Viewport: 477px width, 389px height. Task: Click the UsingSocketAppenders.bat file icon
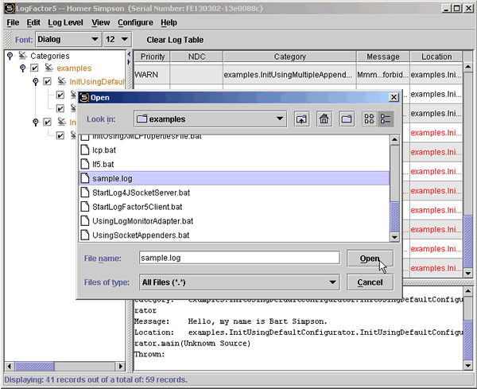[86, 235]
